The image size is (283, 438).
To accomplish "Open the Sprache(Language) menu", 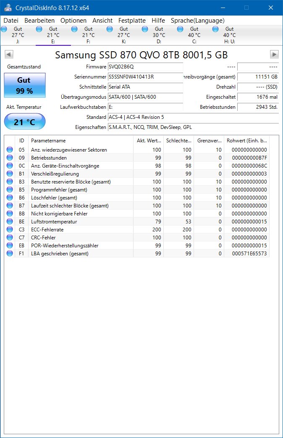I will point(197,21).
